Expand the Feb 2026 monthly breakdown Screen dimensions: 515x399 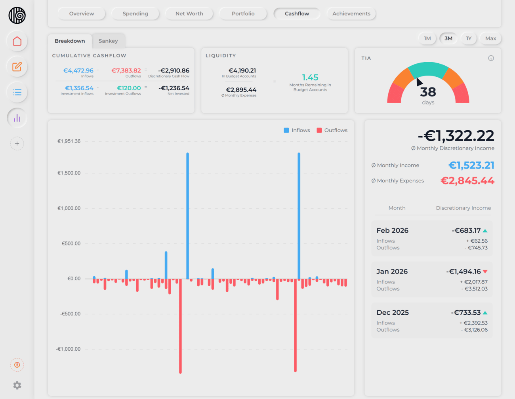point(432,238)
